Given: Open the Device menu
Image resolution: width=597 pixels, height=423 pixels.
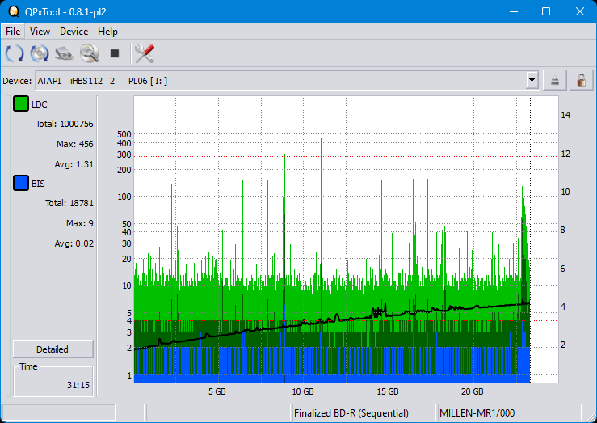Looking at the screenshot, I should coord(74,32).
